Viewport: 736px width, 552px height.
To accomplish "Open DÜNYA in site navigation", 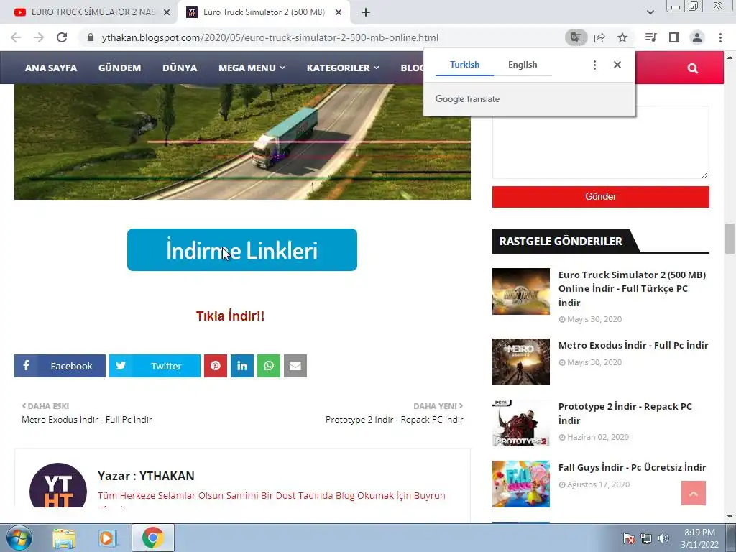I will [180, 68].
